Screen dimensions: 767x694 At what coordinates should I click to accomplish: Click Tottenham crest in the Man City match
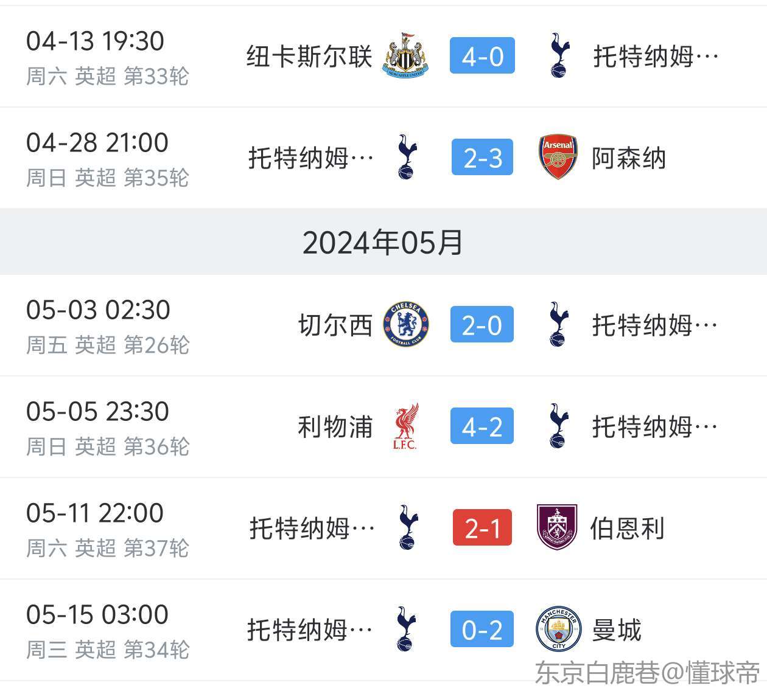pyautogui.click(x=405, y=629)
